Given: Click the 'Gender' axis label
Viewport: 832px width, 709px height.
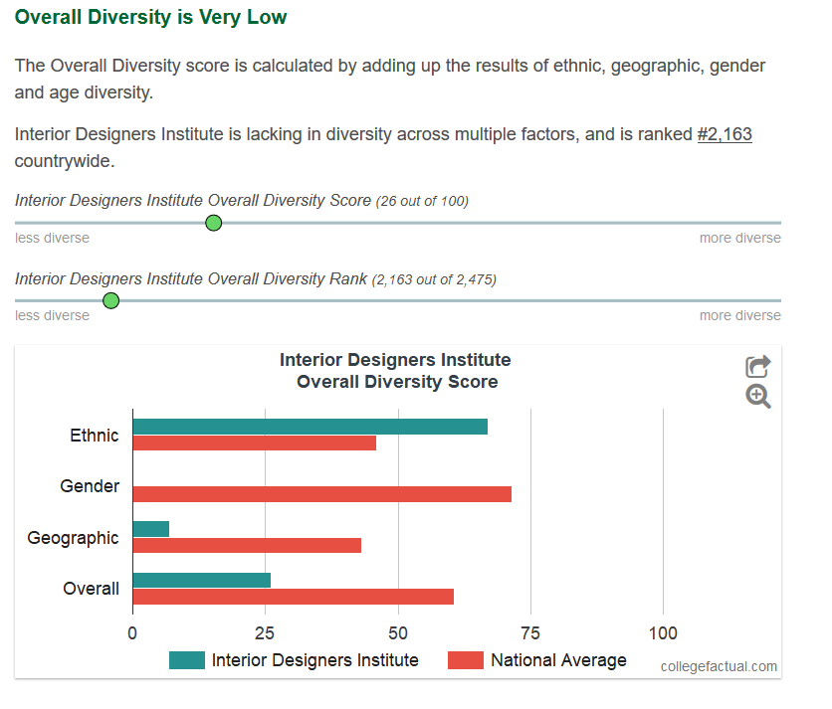Looking at the screenshot, I should pos(90,486).
